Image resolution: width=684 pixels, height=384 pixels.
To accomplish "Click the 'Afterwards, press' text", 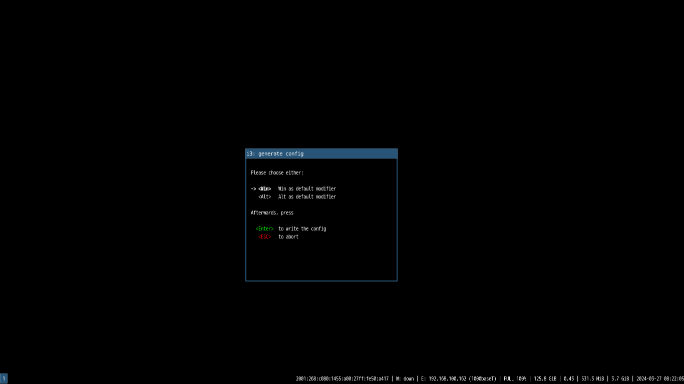I will [x=272, y=213].
